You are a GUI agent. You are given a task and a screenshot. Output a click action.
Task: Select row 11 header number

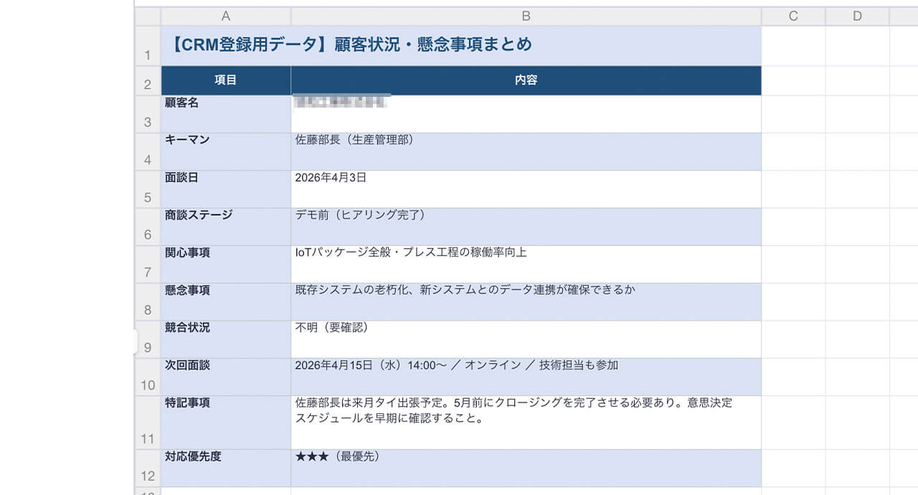pyautogui.click(x=148, y=436)
